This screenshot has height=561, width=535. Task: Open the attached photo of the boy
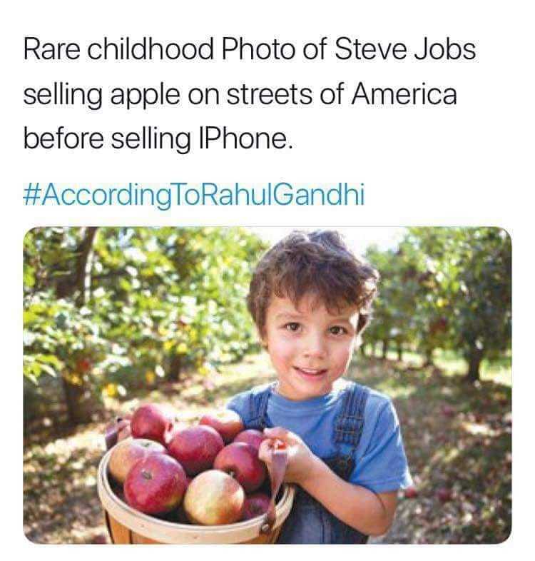[267, 385]
